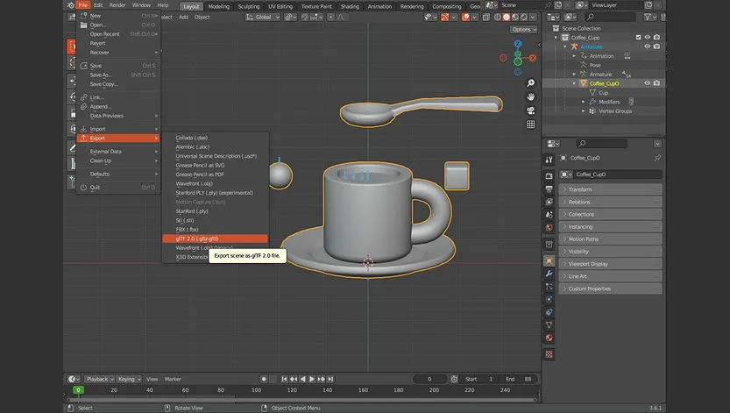The width and height of the screenshot is (730, 413).
Task: Switch to the UV Editing workspace tab
Action: pyautogui.click(x=280, y=6)
